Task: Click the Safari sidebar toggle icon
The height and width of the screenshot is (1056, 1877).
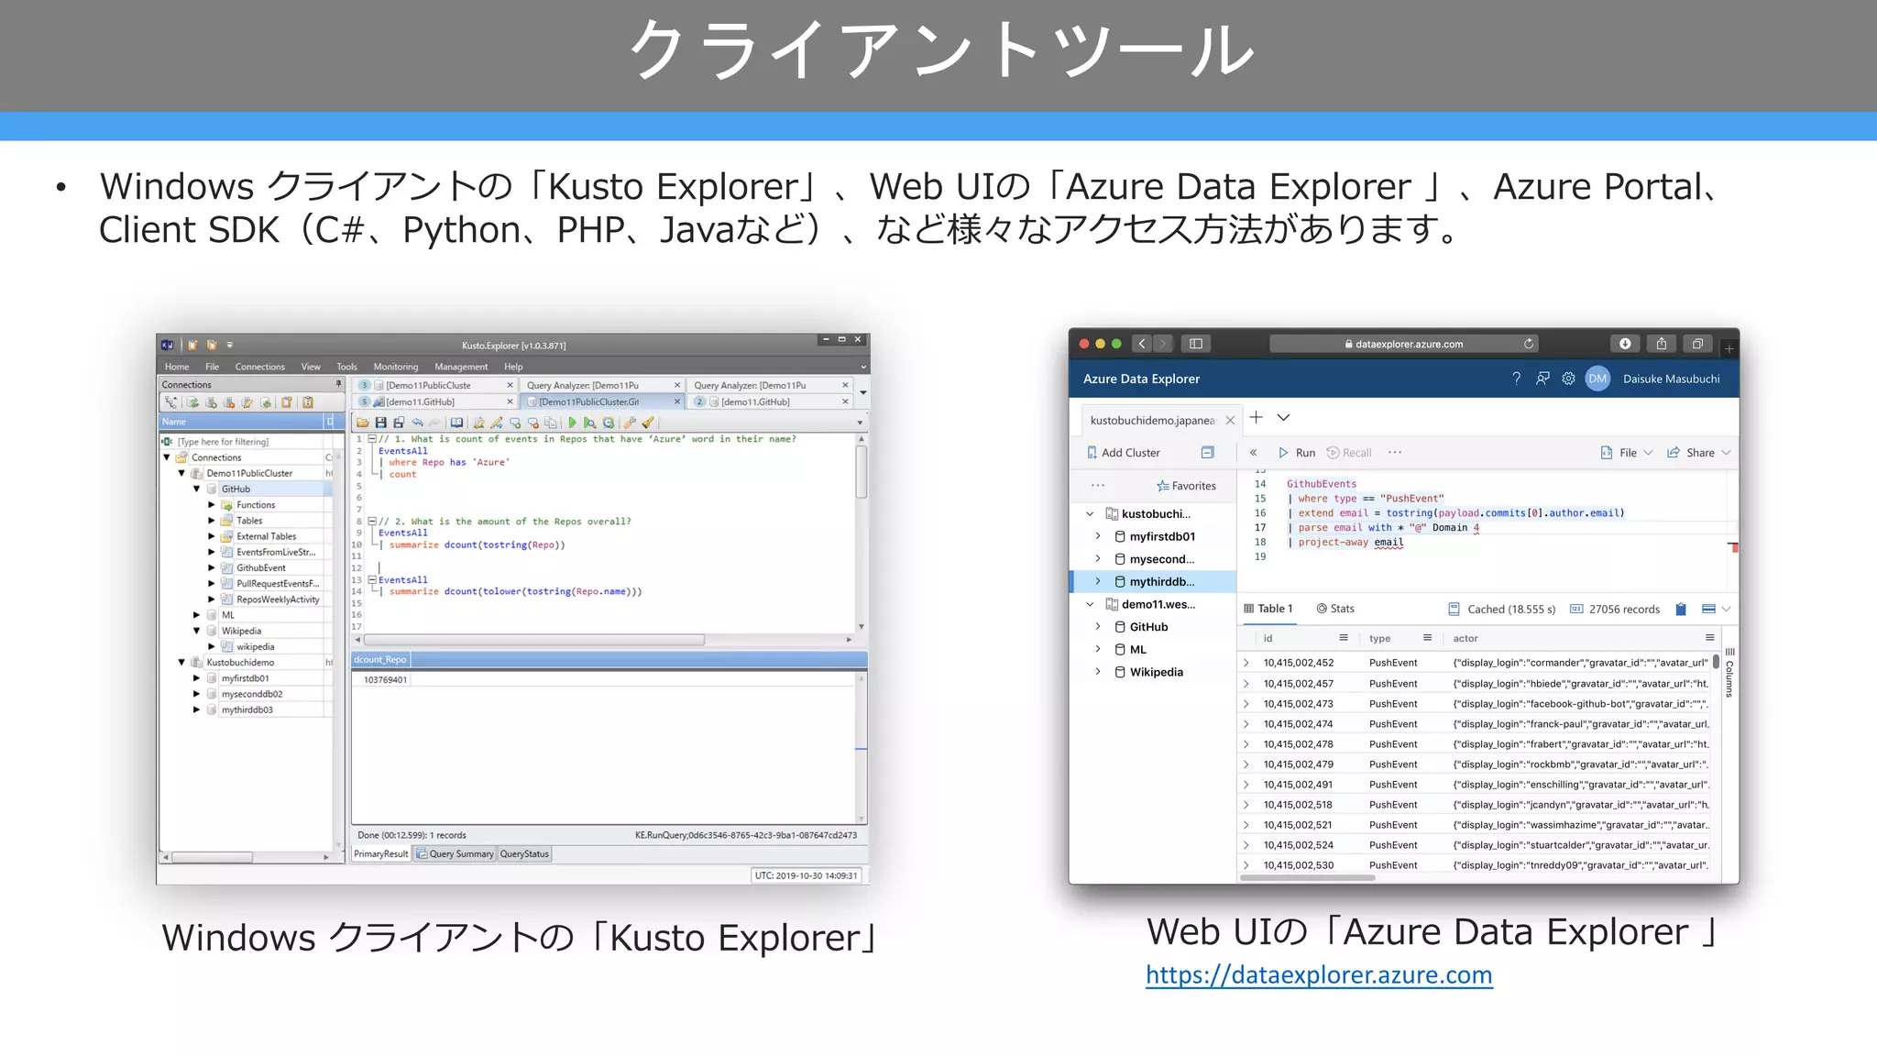Action: pos(1196,344)
